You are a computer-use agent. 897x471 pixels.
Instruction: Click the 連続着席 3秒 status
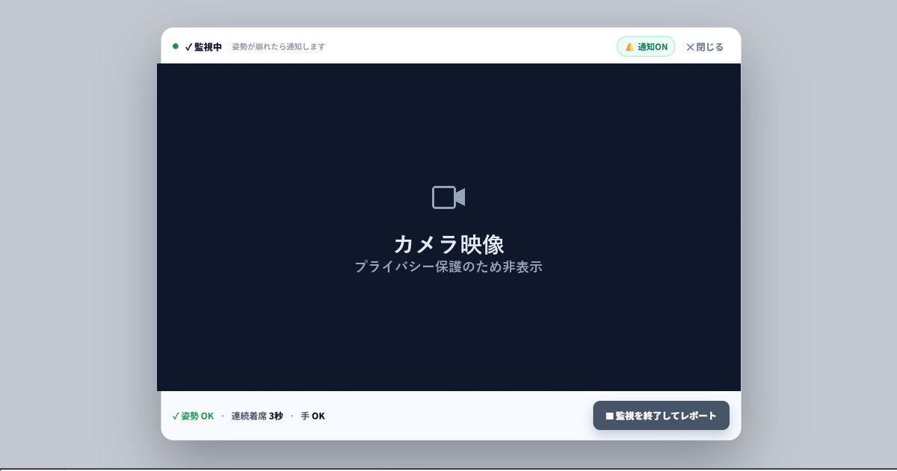click(257, 416)
